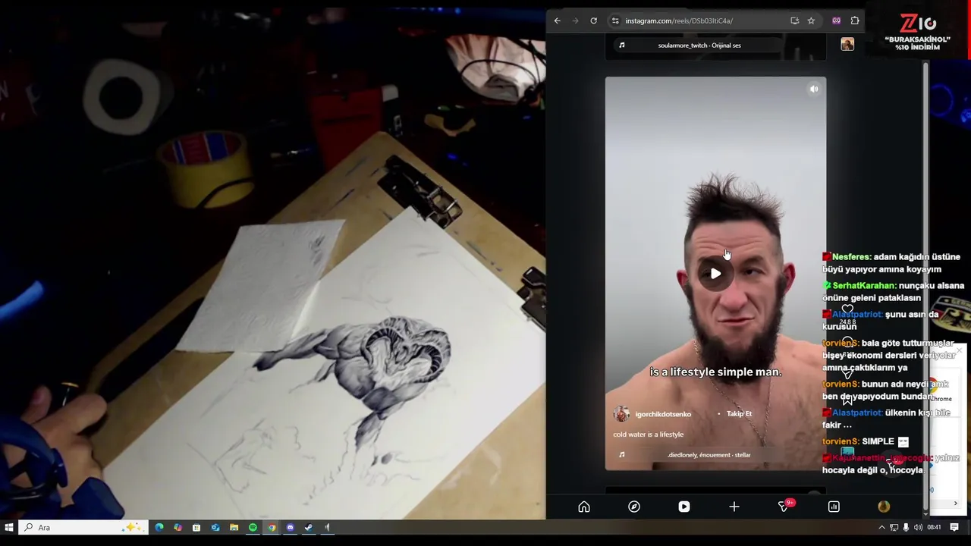
Task: Create a new post with plus icon
Action: (734, 507)
